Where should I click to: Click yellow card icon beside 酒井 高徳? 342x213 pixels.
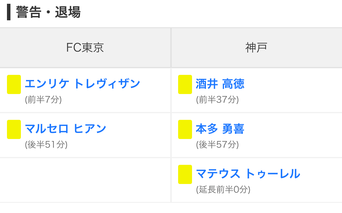click(x=185, y=84)
